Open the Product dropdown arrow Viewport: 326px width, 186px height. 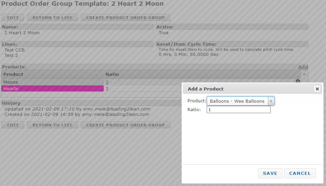click(271, 101)
